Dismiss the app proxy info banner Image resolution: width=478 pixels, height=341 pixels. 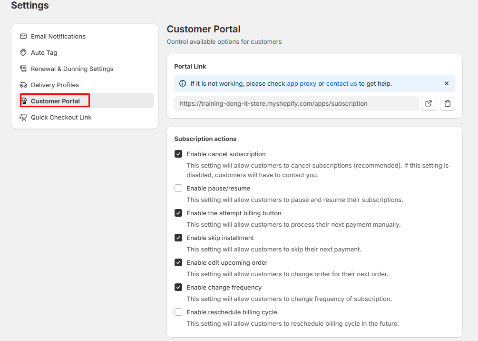pyautogui.click(x=446, y=83)
